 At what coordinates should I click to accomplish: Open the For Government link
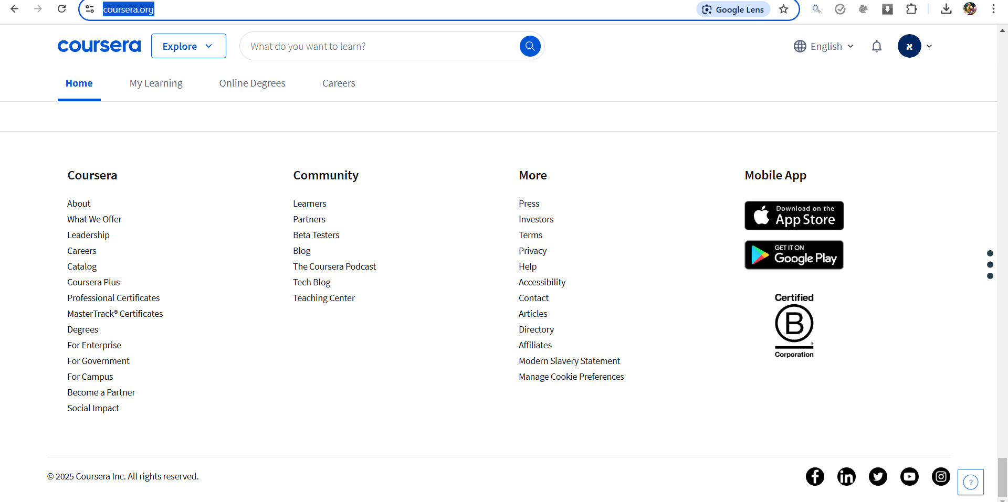98,361
